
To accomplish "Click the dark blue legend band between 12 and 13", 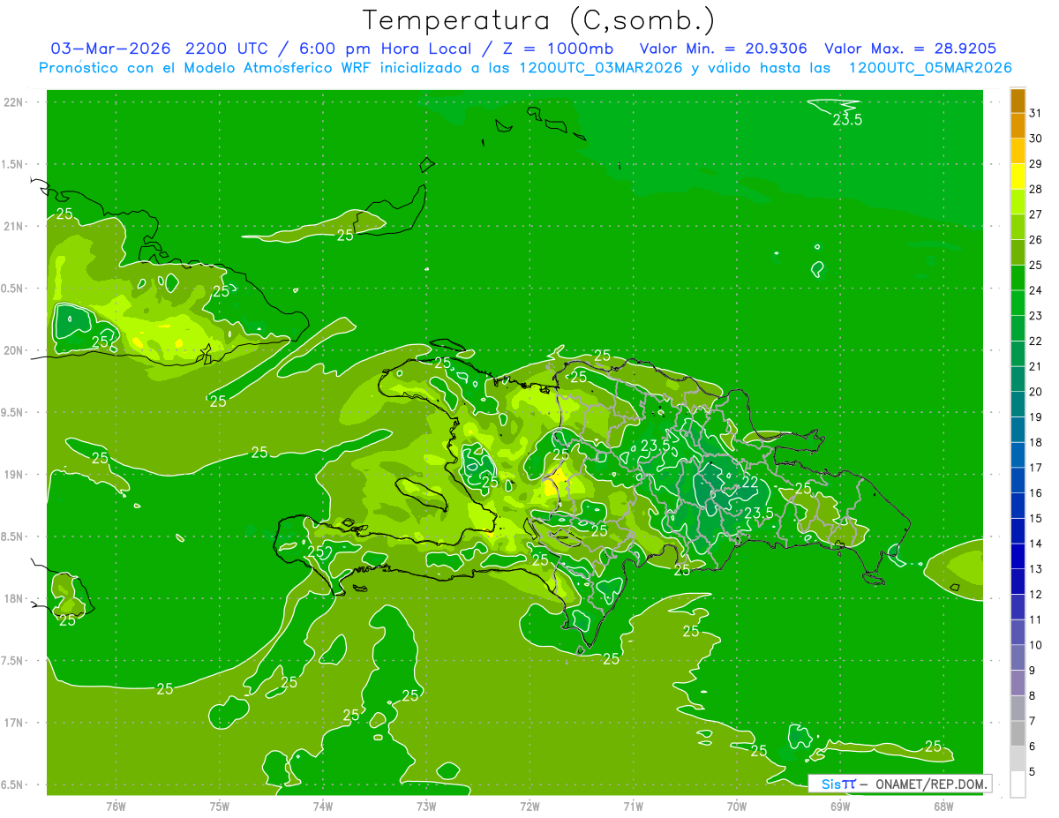I will [x=1018, y=582].
